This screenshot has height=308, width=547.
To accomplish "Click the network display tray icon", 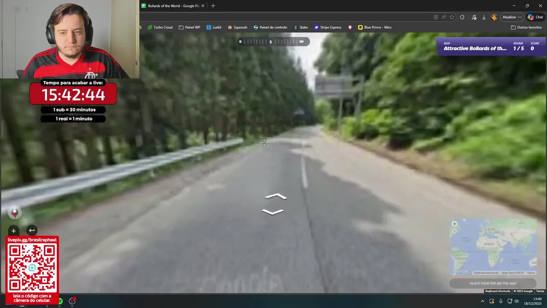I will pos(509,301).
